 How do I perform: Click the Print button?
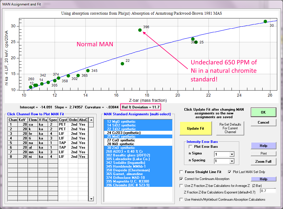tap(263, 154)
